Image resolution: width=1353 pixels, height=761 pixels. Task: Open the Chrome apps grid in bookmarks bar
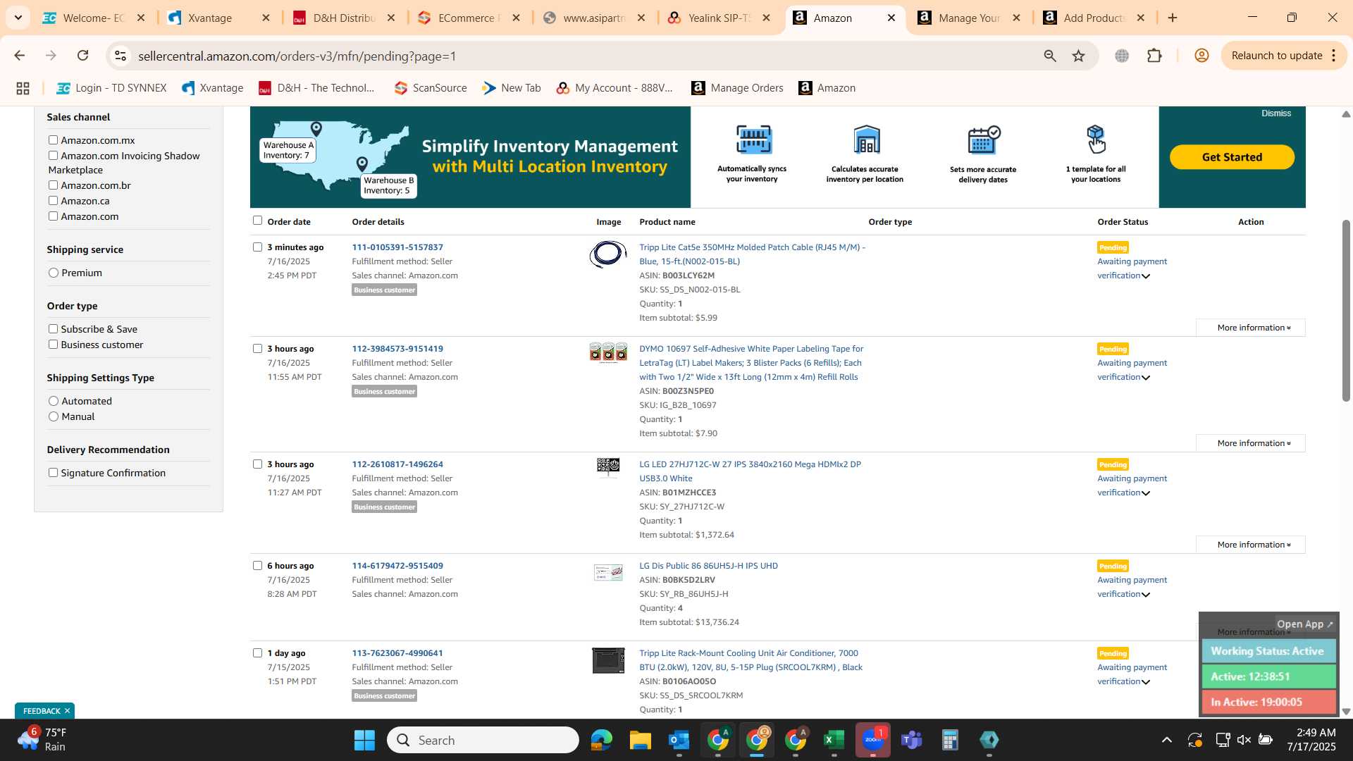tap(23, 88)
